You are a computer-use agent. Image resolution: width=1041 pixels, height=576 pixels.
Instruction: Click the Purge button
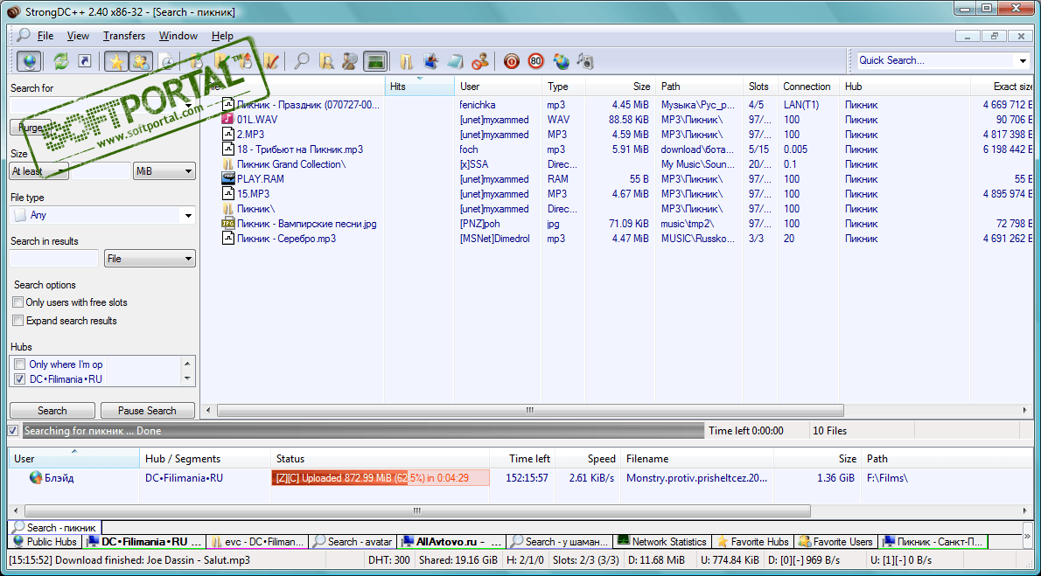pyautogui.click(x=31, y=128)
